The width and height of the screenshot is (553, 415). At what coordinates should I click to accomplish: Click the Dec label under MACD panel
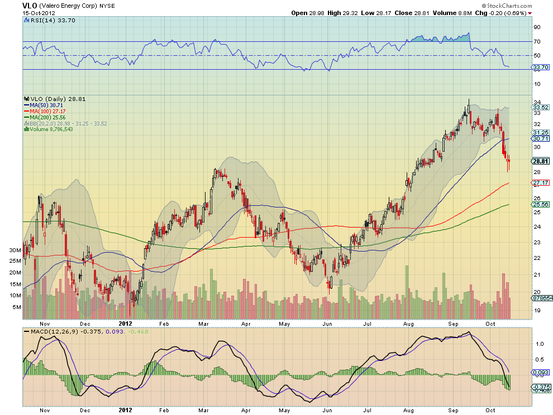click(85, 411)
